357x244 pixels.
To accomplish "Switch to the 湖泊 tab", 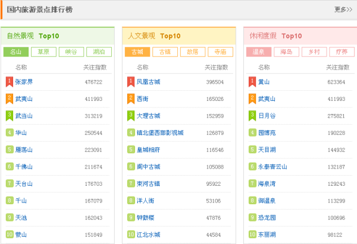I will (99, 52).
